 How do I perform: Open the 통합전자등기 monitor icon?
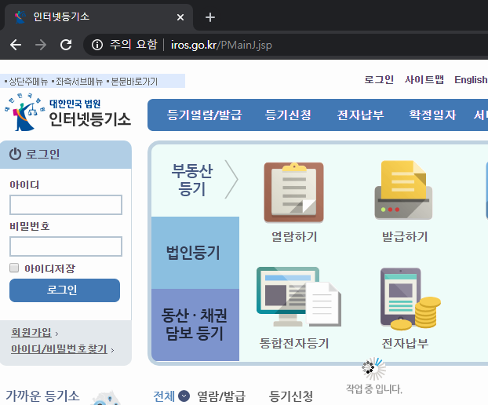pos(299,297)
